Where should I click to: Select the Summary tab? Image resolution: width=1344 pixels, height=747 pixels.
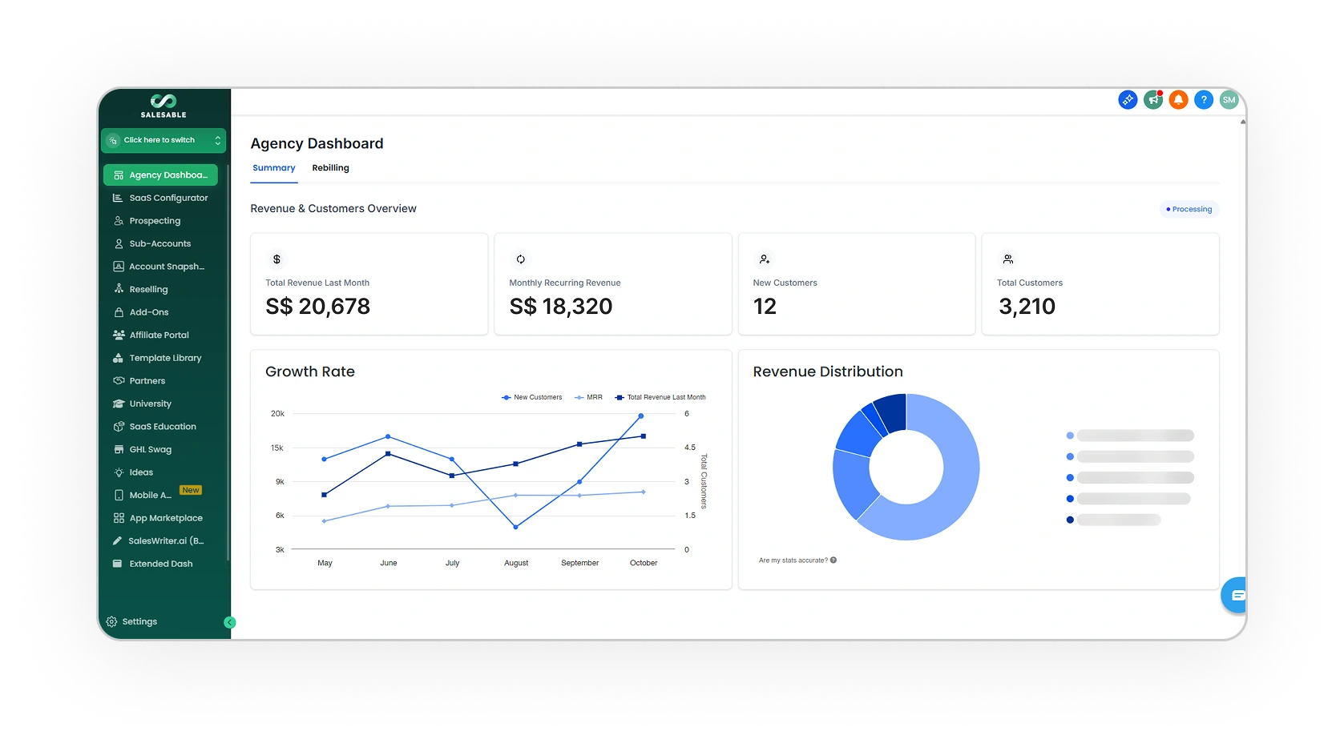pyautogui.click(x=273, y=168)
